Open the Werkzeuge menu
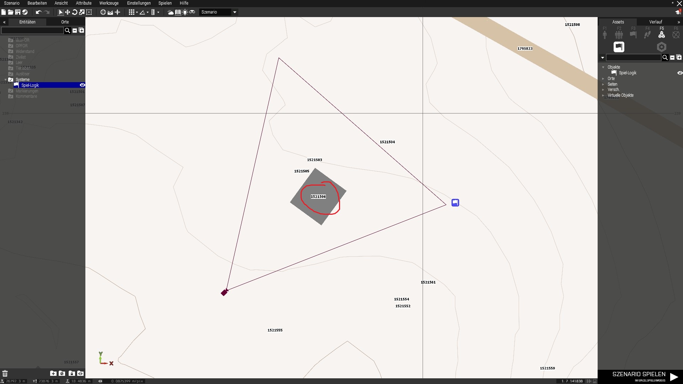The height and width of the screenshot is (384, 683). (109, 3)
